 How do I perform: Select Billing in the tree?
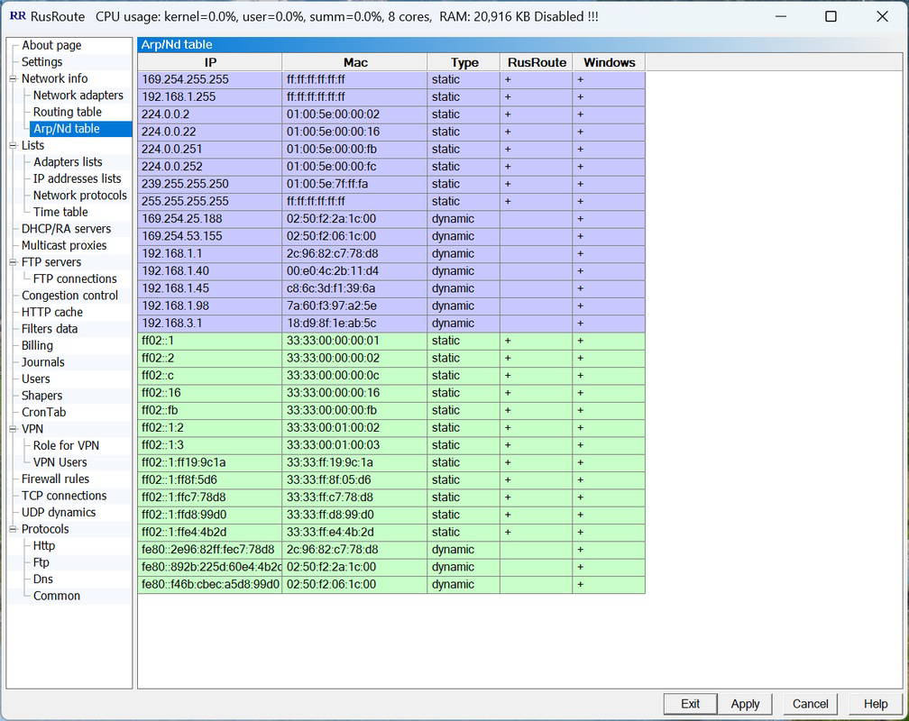(x=37, y=346)
